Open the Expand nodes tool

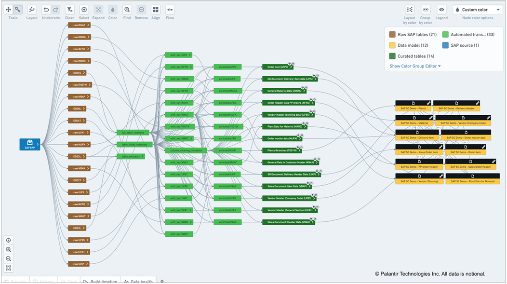point(98,10)
